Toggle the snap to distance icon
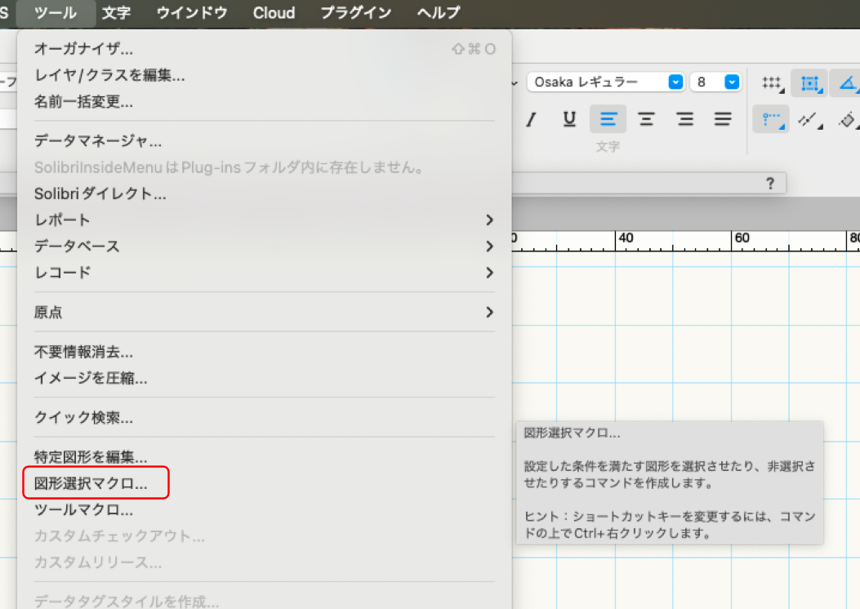The image size is (860, 609). pos(809,119)
